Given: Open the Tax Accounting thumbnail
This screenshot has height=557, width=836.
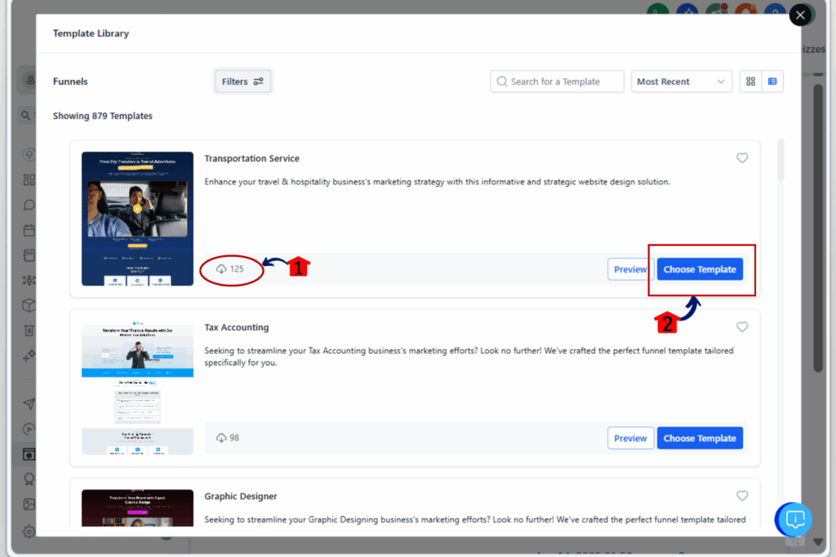Looking at the screenshot, I should [137, 387].
